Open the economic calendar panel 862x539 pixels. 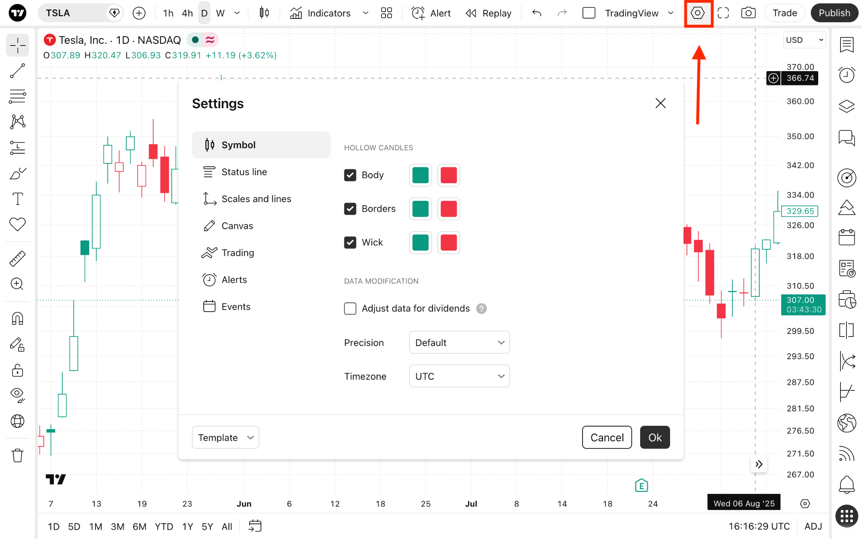(846, 237)
